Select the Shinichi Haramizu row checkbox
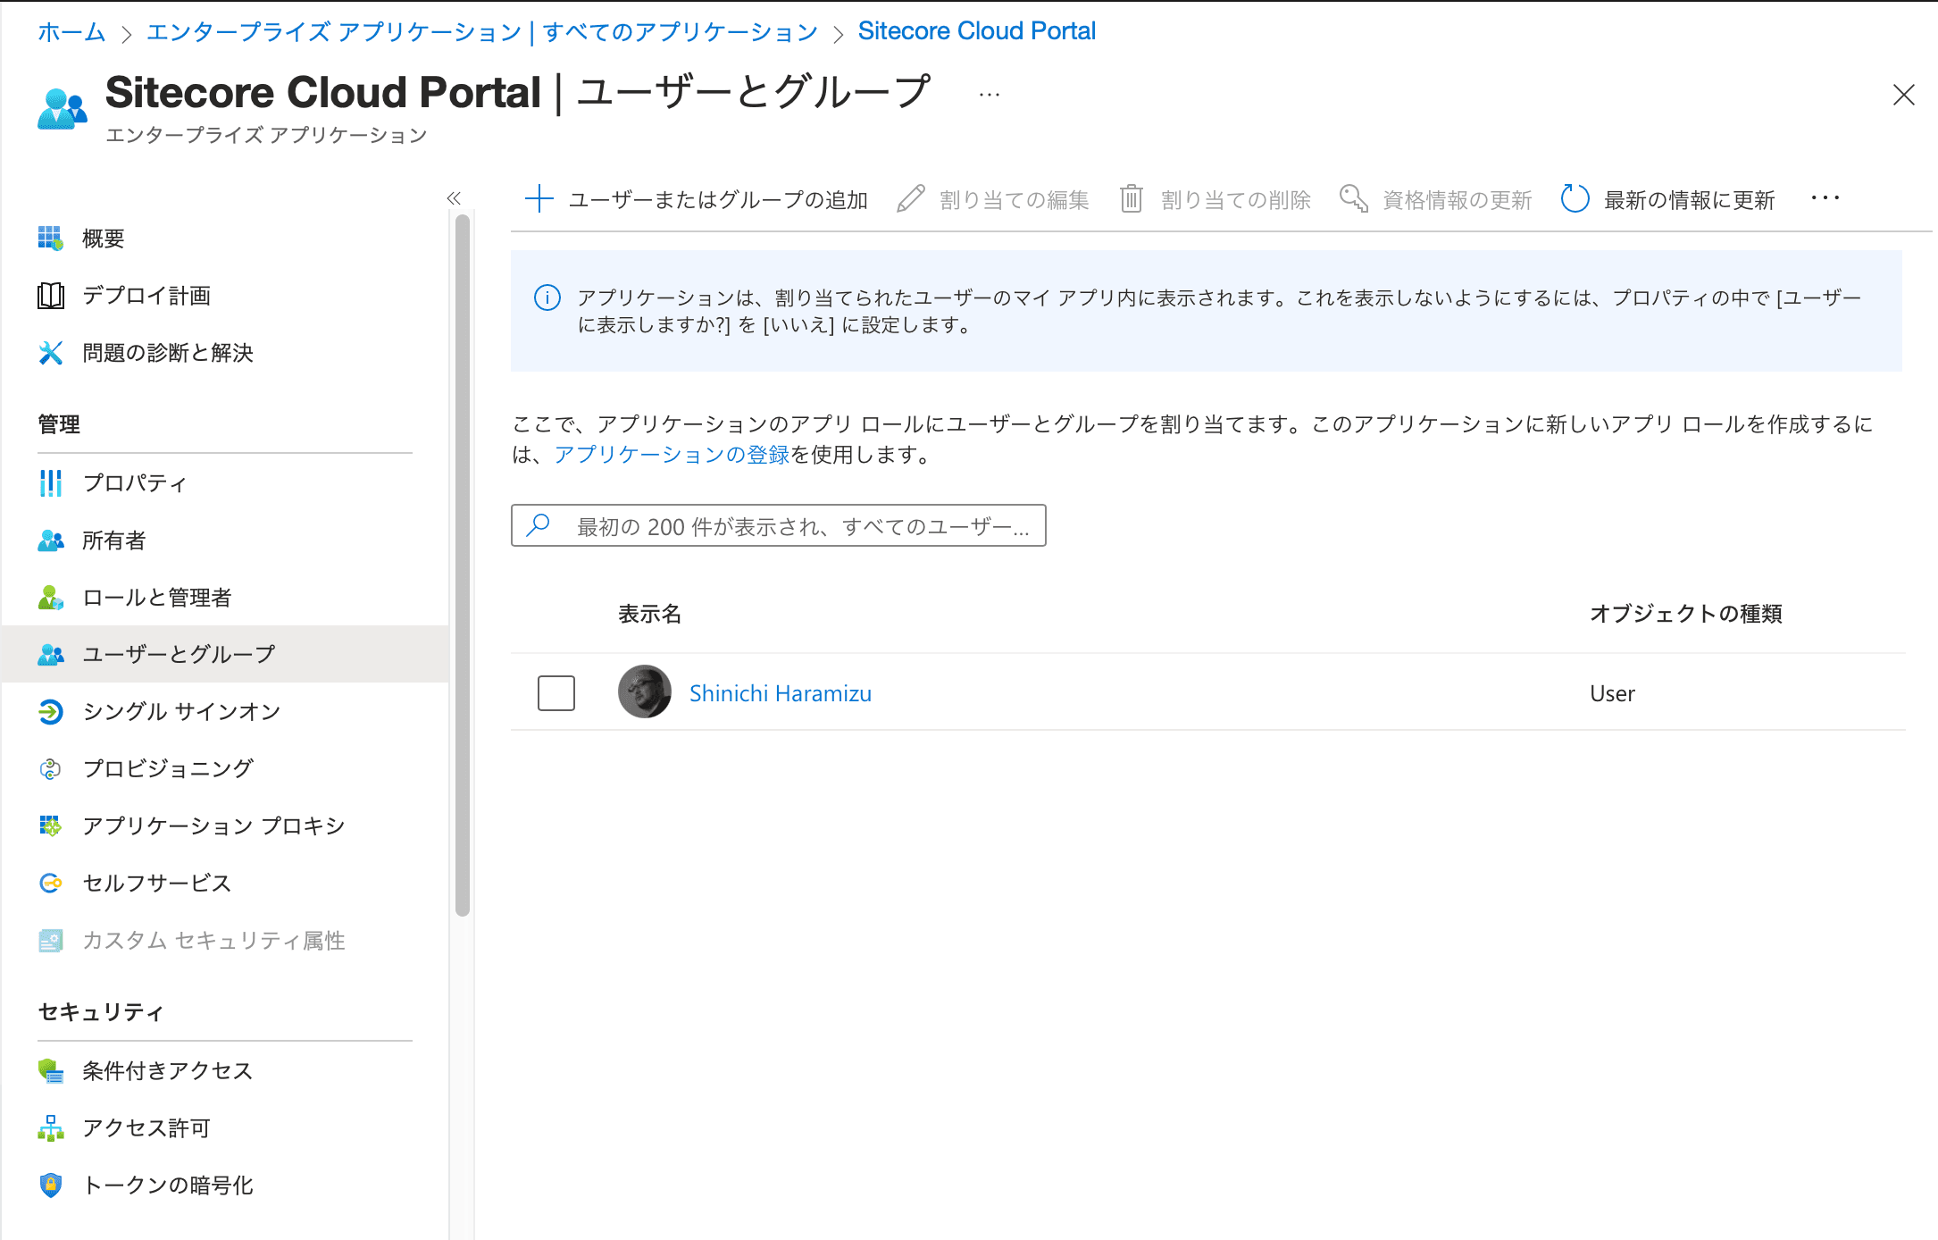 tap(556, 693)
